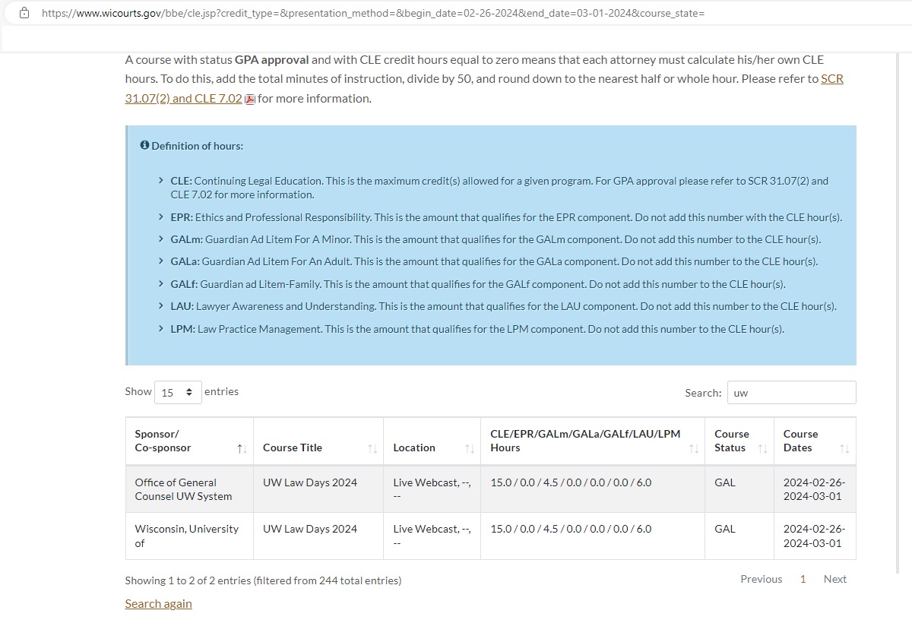Screen dimensions: 912x642
Task: Click Live Webcast location in Wisconsin, University row
Action: click(x=432, y=536)
